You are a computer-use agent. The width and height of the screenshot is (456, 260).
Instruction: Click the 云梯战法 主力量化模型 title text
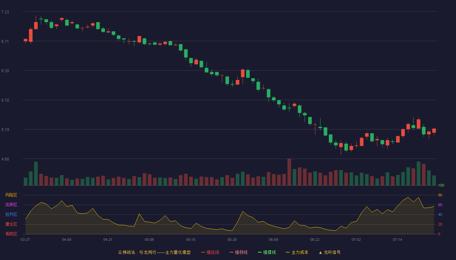coord(154,252)
